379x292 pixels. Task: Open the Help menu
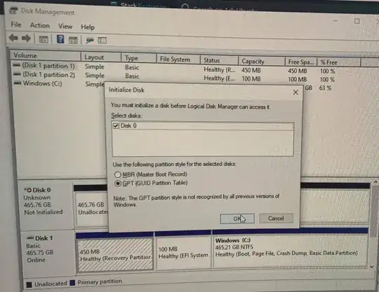pyautogui.click(x=88, y=27)
